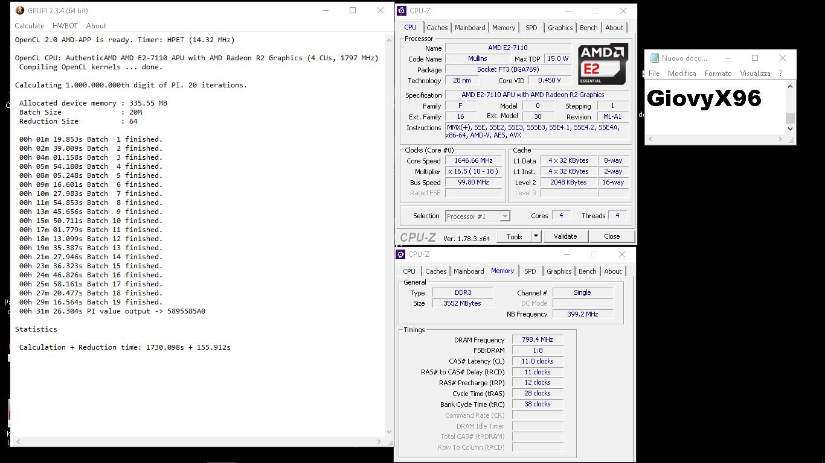This screenshot has width=825, height=463.
Task: Click the Level 2 cache value 2048 KBytes
Action: coord(568,182)
